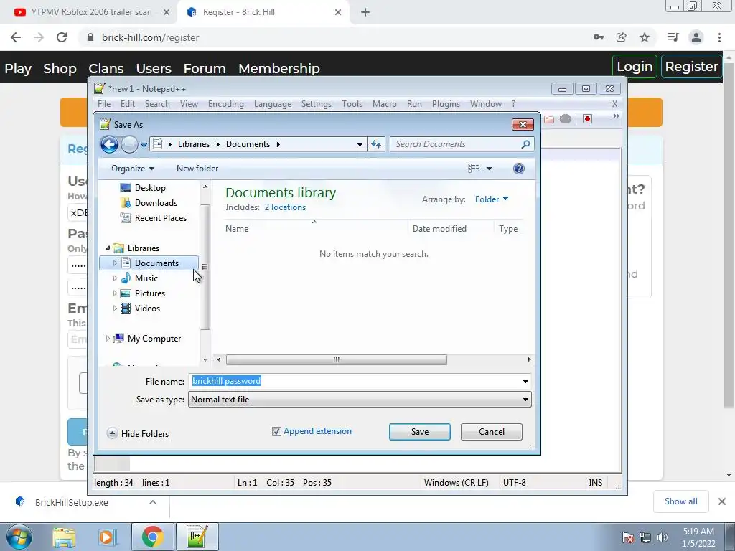Open the Organize menu
Screen dimensions: 735x551
tap(133, 169)
